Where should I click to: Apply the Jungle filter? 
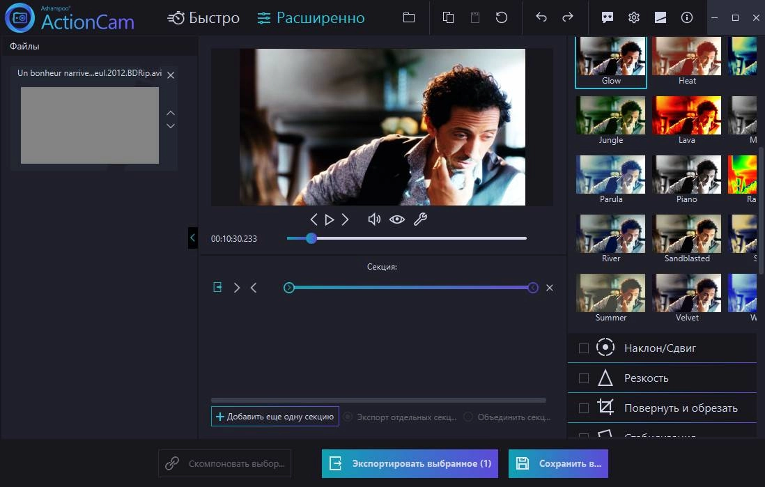[611, 121]
